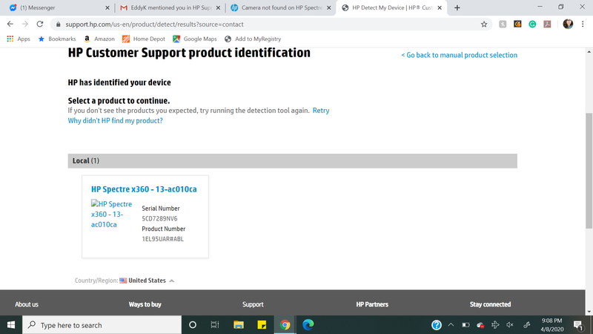The width and height of the screenshot is (593, 334).
Task: Click the page vertical scrollbar thumb
Action: pyautogui.click(x=589, y=171)
